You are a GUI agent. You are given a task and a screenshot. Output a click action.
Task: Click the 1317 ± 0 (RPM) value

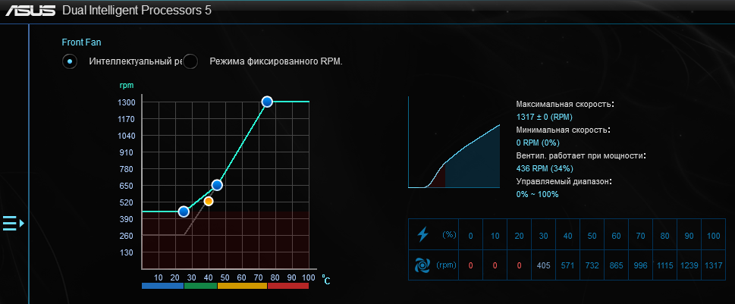tap(544, 117)
